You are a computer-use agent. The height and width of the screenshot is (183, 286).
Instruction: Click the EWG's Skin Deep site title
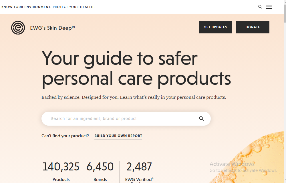(x=52, y=28)
